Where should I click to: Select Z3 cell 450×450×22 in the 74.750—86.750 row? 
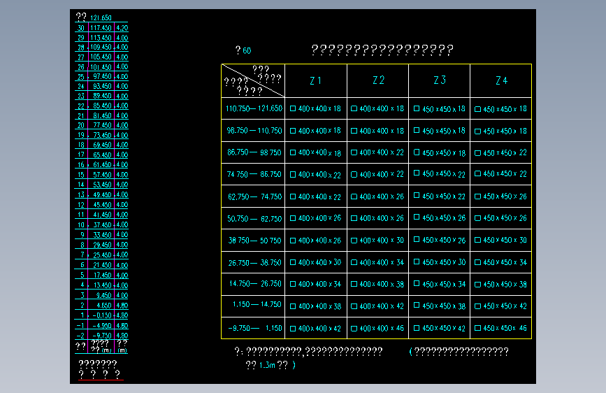pos(440,174)
